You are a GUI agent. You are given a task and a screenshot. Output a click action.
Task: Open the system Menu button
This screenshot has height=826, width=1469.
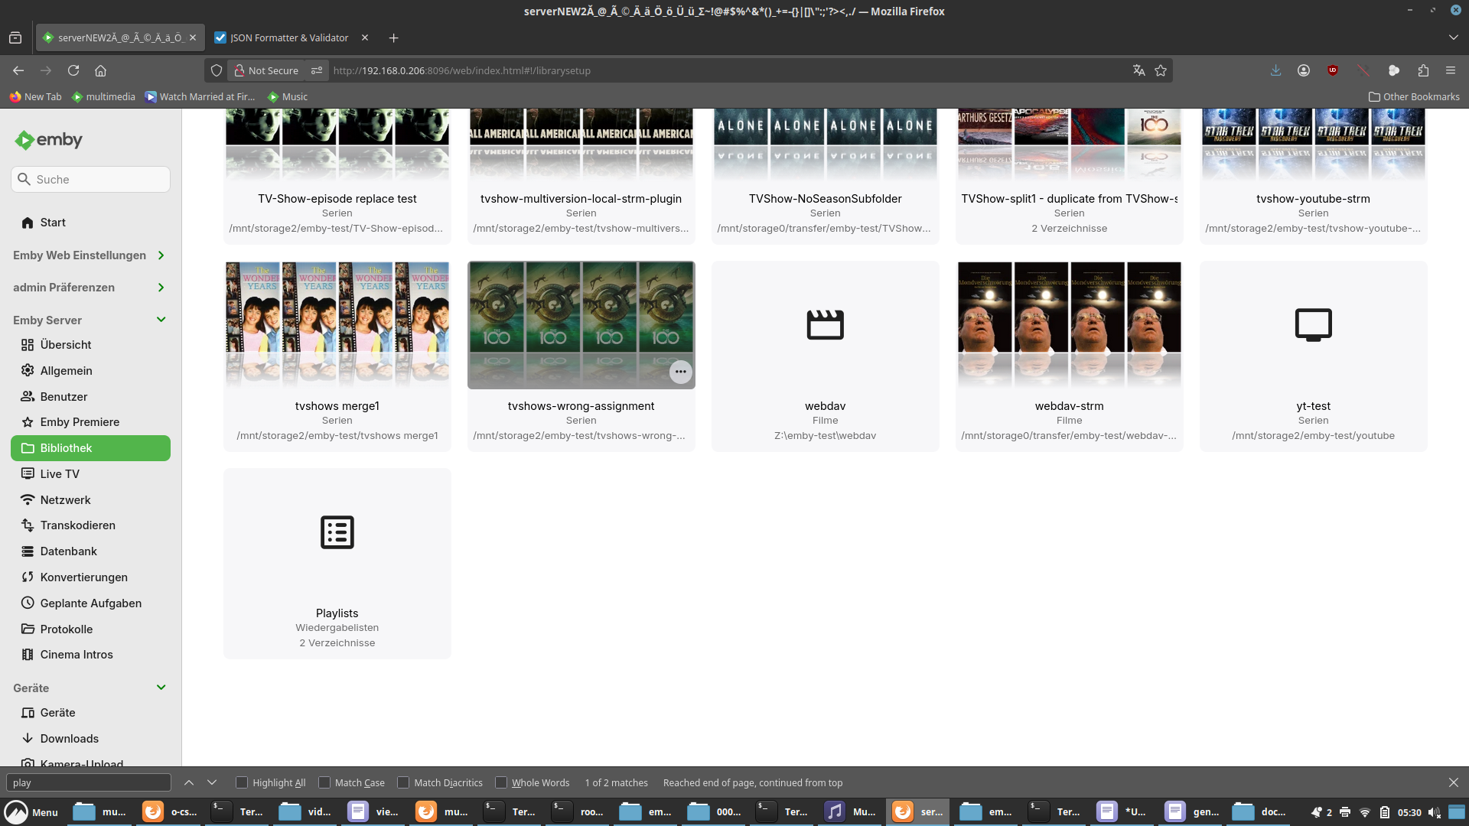click(32, 811)
